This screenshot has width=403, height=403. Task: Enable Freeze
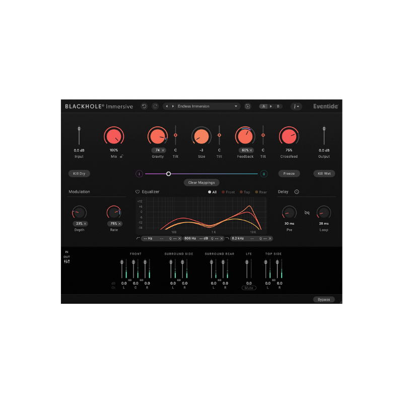[x=289, y=173]
